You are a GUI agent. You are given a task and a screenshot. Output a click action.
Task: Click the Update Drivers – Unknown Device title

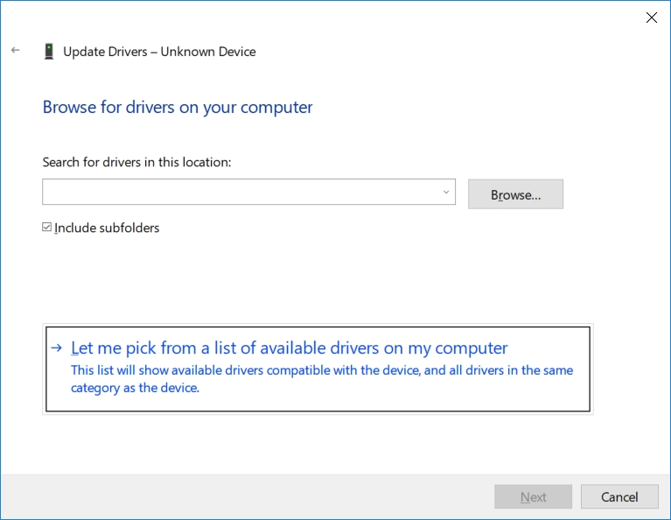point(159,52)
